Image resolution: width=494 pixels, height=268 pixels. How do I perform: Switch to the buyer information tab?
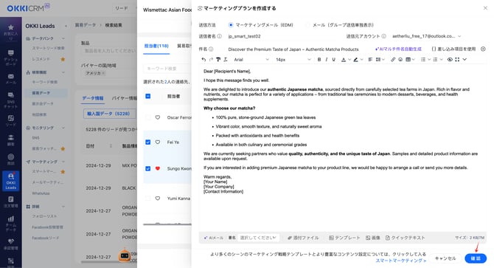pos(124,98)
